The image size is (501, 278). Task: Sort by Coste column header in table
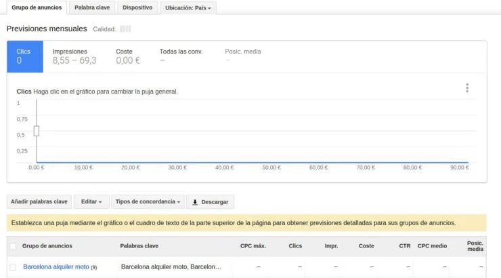click(366, 246)
